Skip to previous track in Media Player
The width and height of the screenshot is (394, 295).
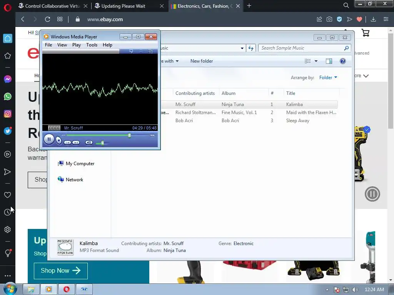pos(67,143)
